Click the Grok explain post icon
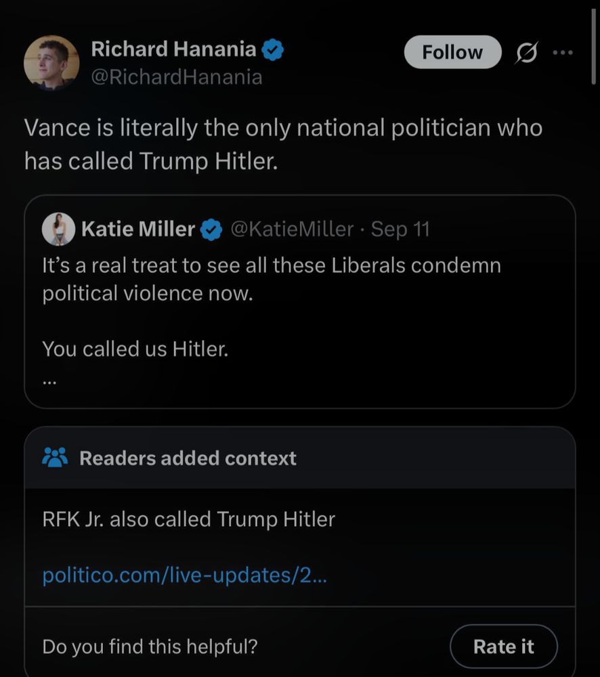This screenshot has height=677, width=600. click(x=525, y=53)
